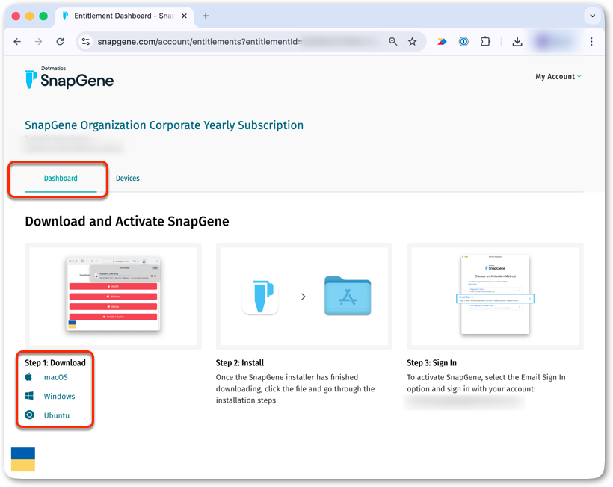Click the Step 3 sign-in screenshot thumbnail
613x487 pixels.
pos(495,297)
